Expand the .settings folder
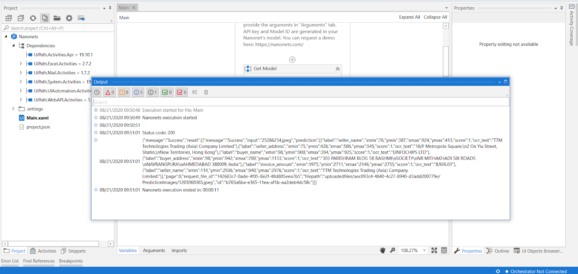This screenshot has width=578, height=274. coord(13,109)
